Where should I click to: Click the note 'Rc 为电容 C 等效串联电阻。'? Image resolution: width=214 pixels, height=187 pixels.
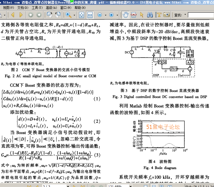[x=23, y=64]
